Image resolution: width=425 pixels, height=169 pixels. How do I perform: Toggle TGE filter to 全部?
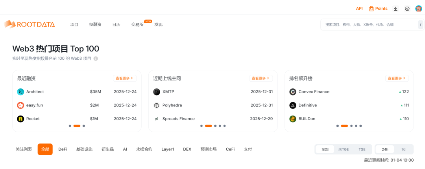(325, 149)
